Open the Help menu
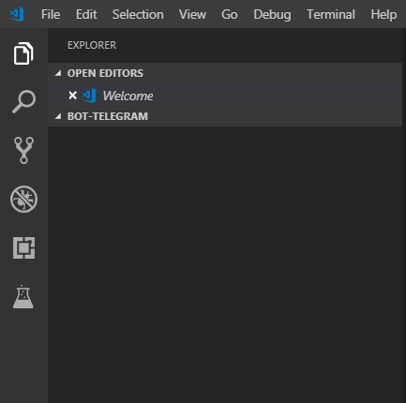406x403 pixels. (383, 14)
